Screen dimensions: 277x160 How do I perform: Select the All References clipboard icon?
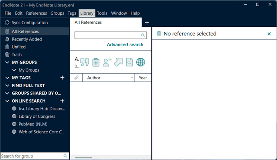[7, 31]
